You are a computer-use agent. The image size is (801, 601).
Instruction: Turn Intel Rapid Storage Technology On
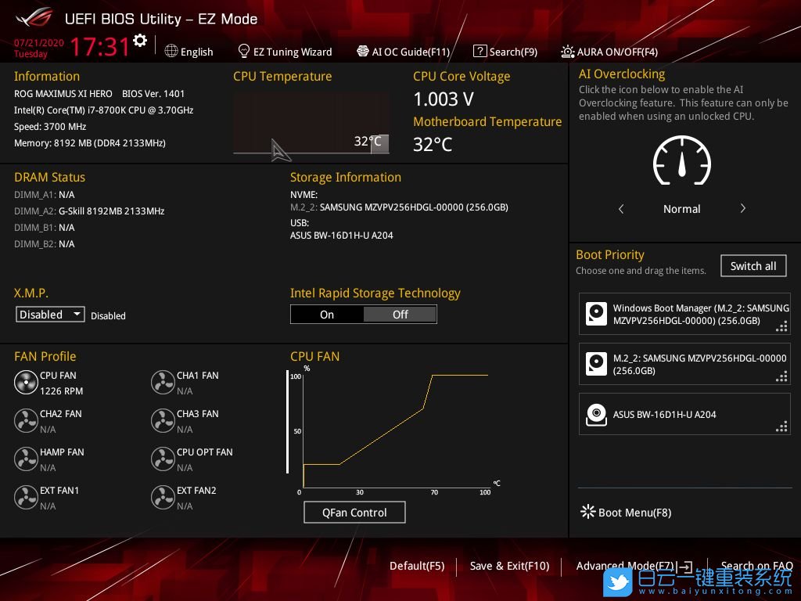327,315
